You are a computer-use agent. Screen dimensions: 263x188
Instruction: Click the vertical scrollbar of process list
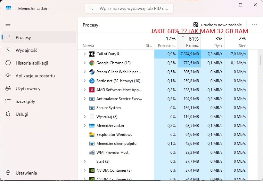(260, 60)
